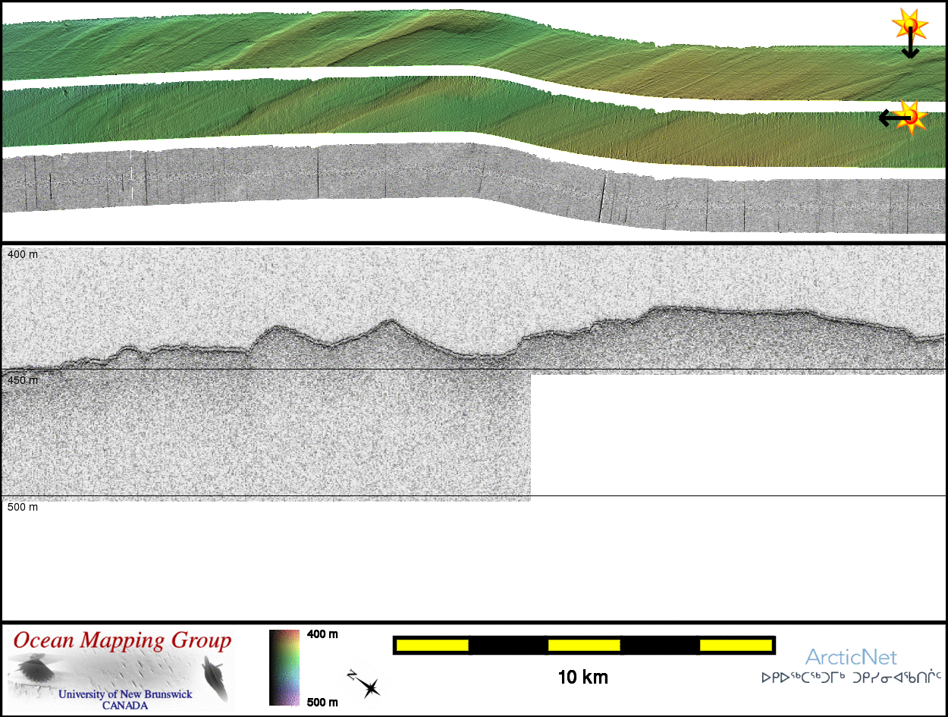Image resolution: width=948 pixels, height=717 pixels.
Task: Click the sun icon with downward arrow
Action: pyautogui.click(x=908, y=34)
